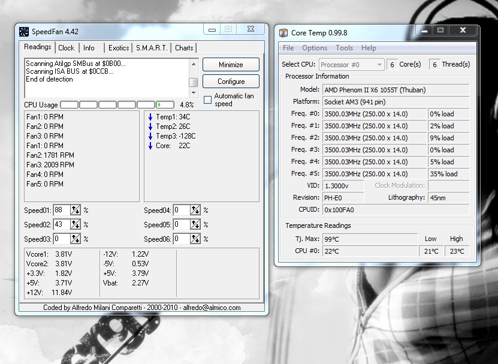Click the High 23°C temperature value

pos(457,251)
